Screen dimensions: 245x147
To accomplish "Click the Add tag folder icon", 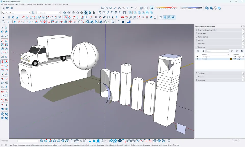I will 203,51.
